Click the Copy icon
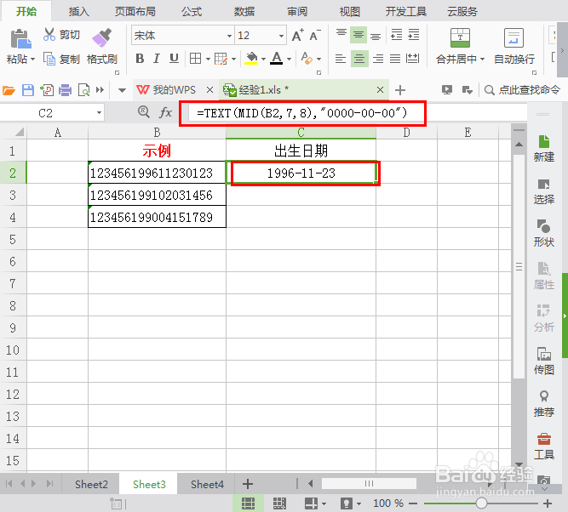568x512 pixels. point(49,59)
